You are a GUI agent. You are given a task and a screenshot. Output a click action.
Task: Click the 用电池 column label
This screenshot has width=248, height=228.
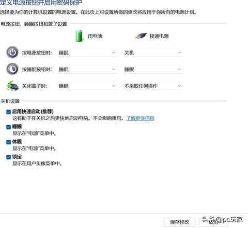tap(95, 36)
